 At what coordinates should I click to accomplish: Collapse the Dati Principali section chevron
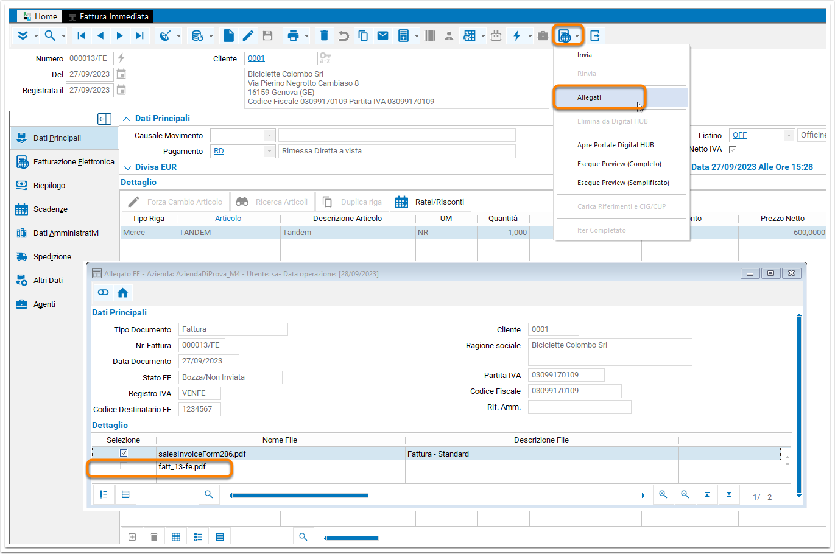point(127,119)
